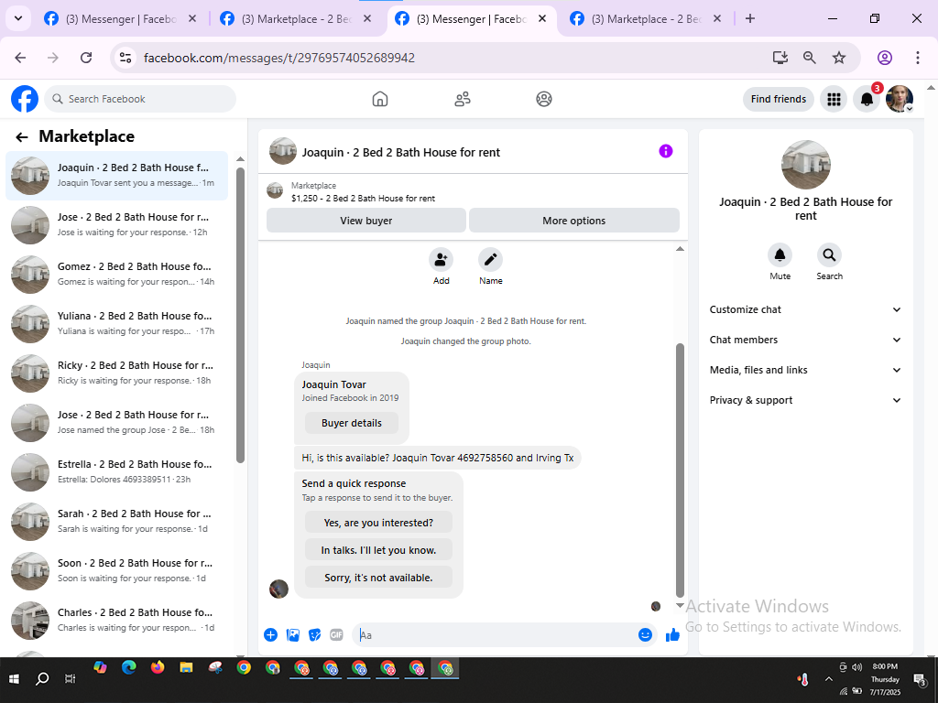Click the browser address bar URL
The image size is (938, 703).
tap(278, 58)
